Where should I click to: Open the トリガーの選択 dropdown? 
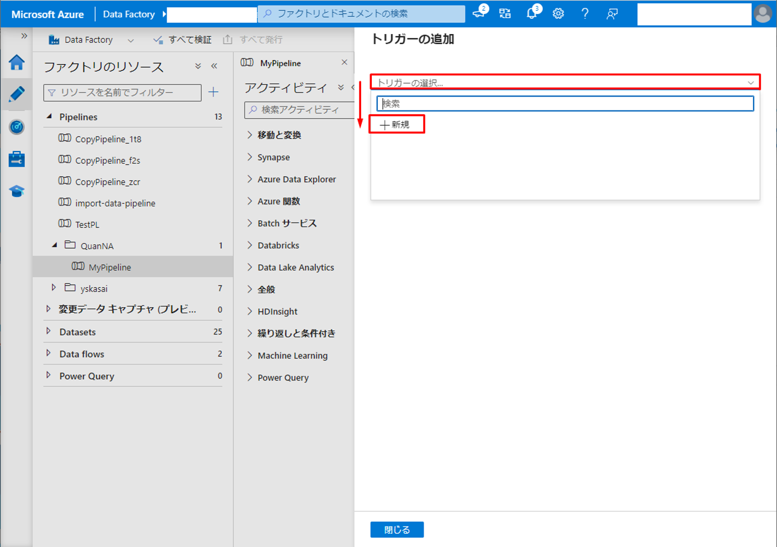pyautogui.click(x=565, y=83)
